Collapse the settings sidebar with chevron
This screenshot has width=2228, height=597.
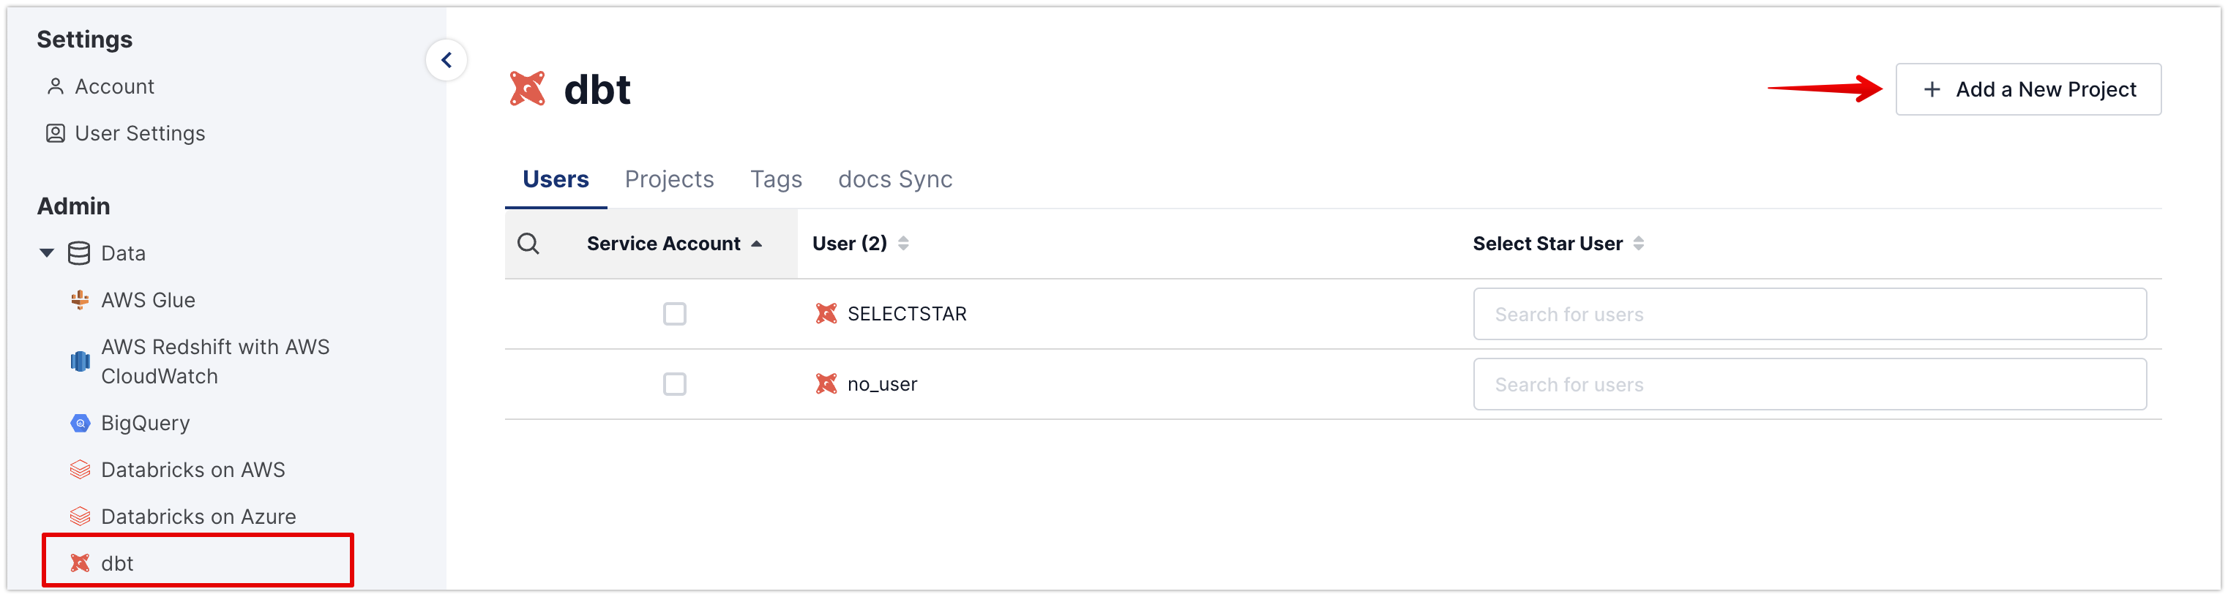(x=446, y=59)
